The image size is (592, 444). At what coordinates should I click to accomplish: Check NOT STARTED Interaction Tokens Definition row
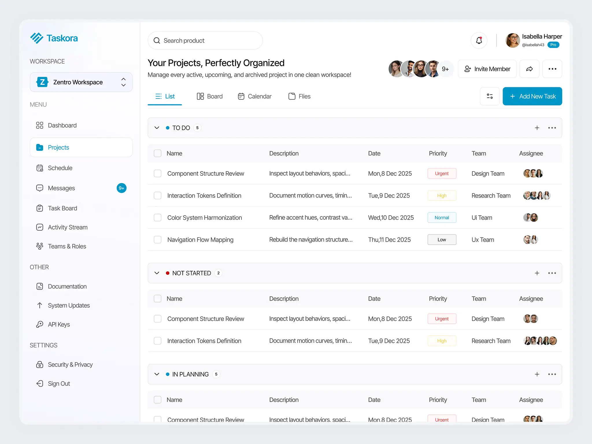(x=158, y=341)
